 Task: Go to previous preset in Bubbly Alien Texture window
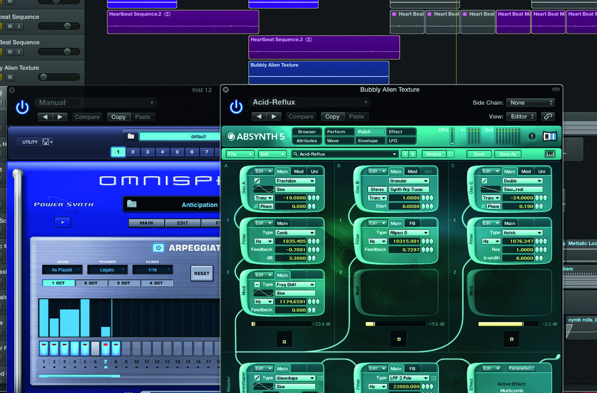coord(259,116)
